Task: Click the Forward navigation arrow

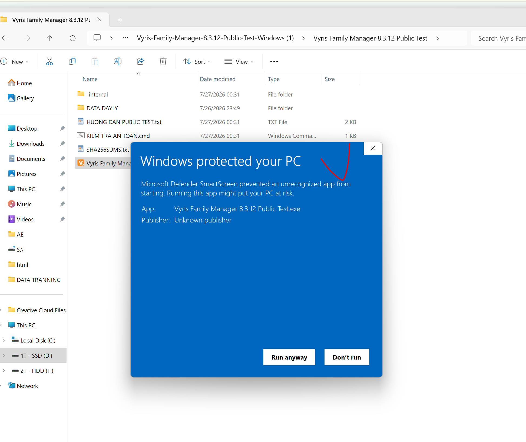Action: tap(27, 38)
